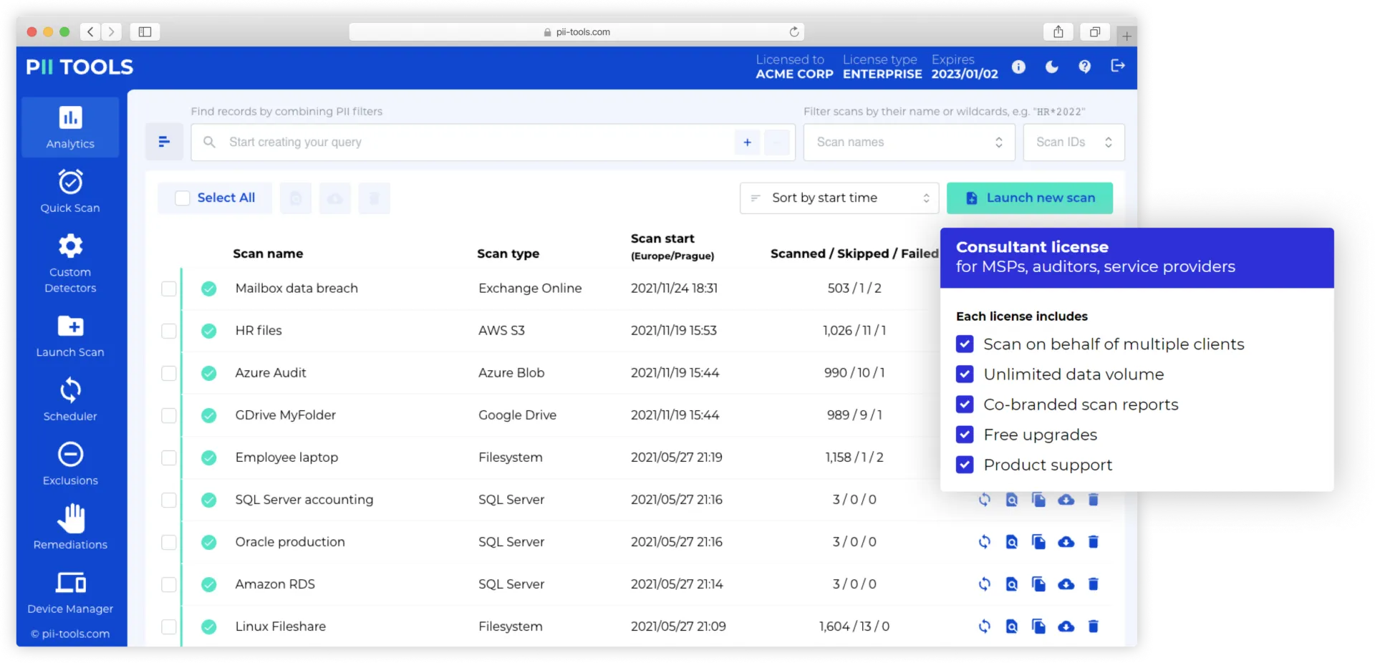This screenshot has width=1375, height=663.
Task: Add a filter with the plus button
Action: 747,142
